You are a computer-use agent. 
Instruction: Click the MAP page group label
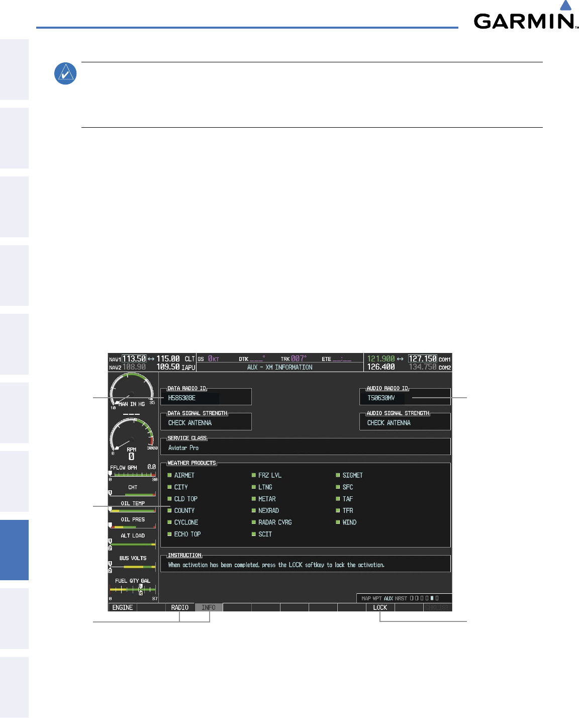click(x=366, y=598)
